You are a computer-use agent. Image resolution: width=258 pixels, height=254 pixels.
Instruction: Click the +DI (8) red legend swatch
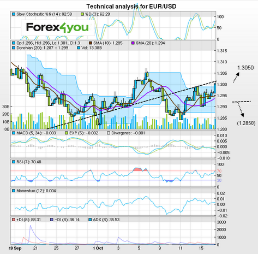[x=14, y=220]
